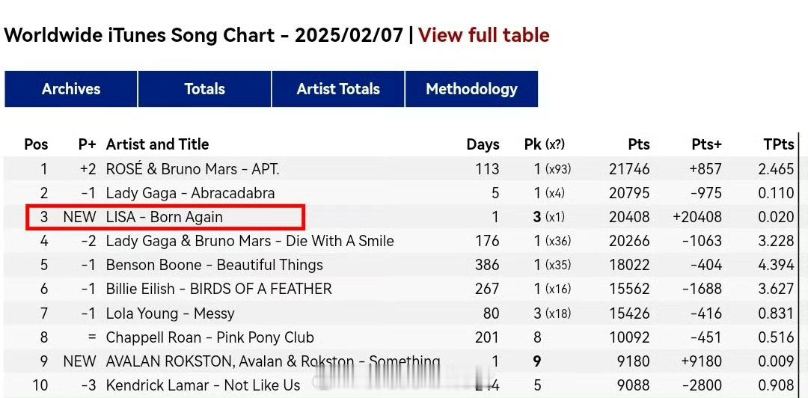Screen dimensions: 808x398
Task: Click Benson Boone - Beautiful Things
Action: 215,265
